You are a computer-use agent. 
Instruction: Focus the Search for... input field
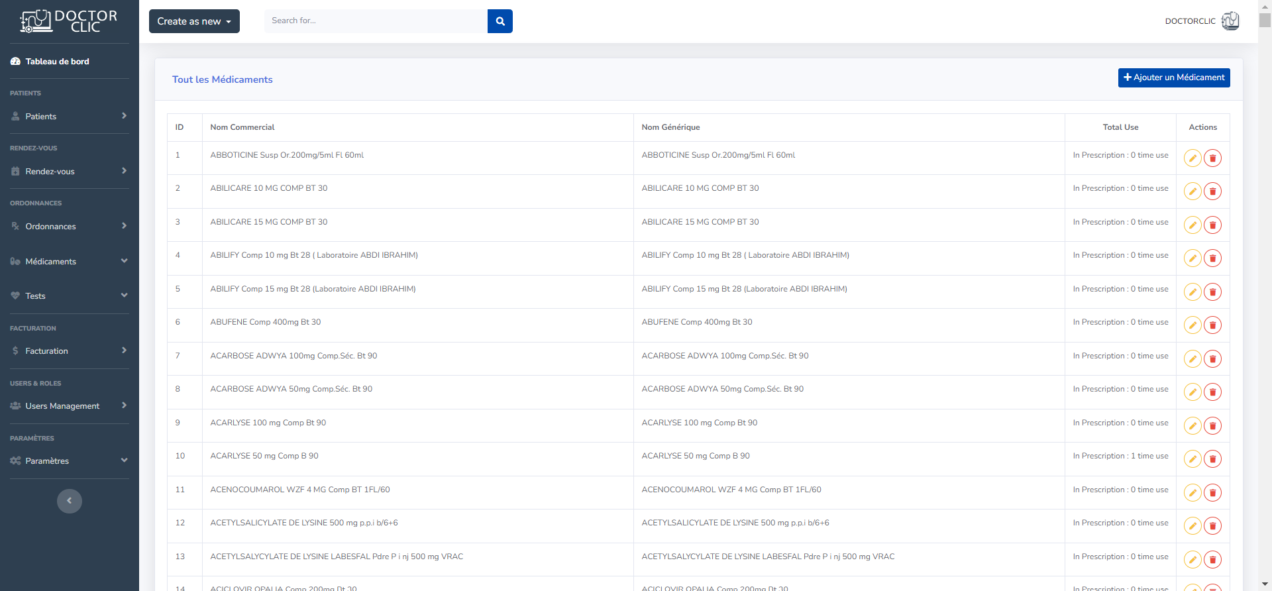coord(376,21)
